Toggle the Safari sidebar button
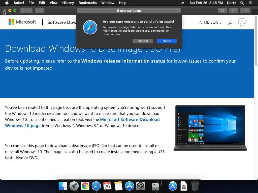Screen dimensions: 258x193 (x=40, y=11)
